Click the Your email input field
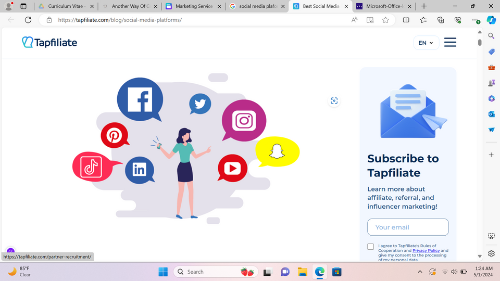The height and width of the screenshot is (281, 500). pyautogui.click(x=408, y=227)
